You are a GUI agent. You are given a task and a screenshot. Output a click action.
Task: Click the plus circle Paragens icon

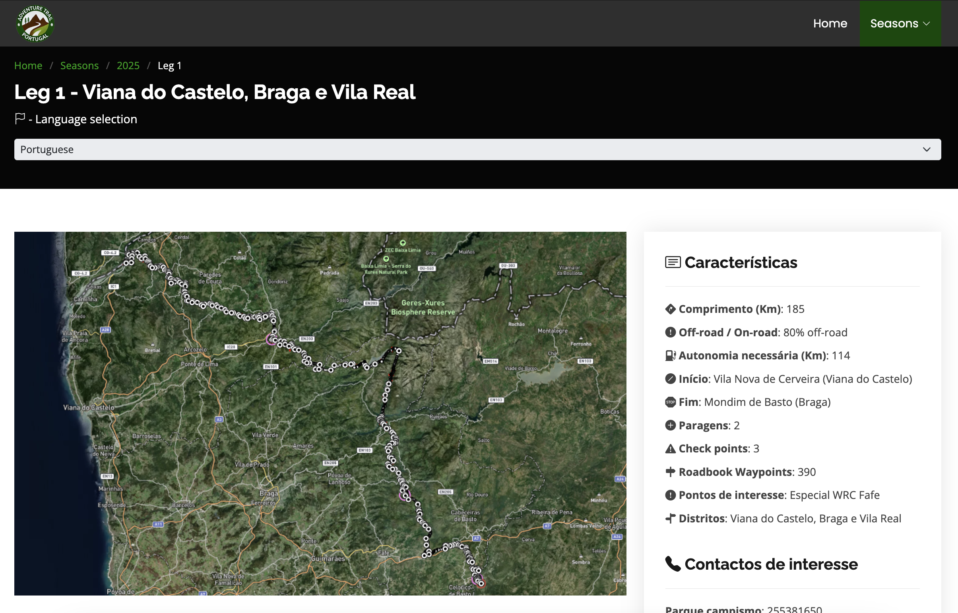[670, 425]
